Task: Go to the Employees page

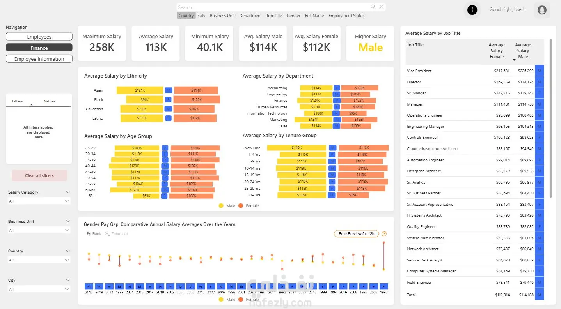Action: point(39,37)
